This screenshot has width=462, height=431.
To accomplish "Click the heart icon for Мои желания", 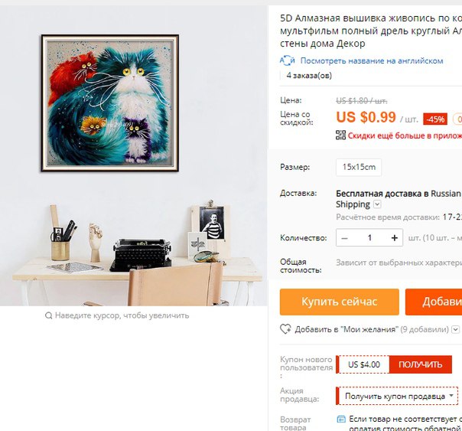I will coord(285,329).
